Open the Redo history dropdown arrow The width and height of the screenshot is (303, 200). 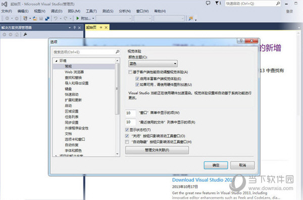(70, 19)
